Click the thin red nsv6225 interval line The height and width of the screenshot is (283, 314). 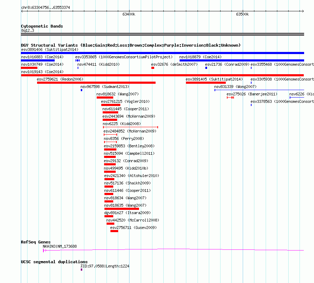coord(131,127)
